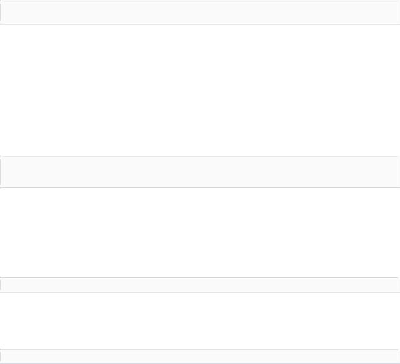This screenshot has height=364, width=400.
Task: Click the white area below the tallest band
Action: (x=200, y=232)
